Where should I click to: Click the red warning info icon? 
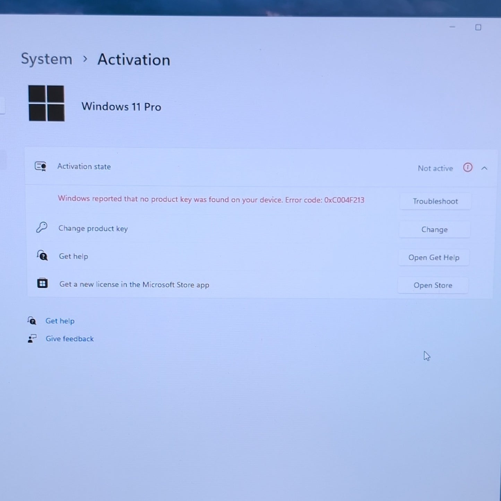tap(468, 168)
